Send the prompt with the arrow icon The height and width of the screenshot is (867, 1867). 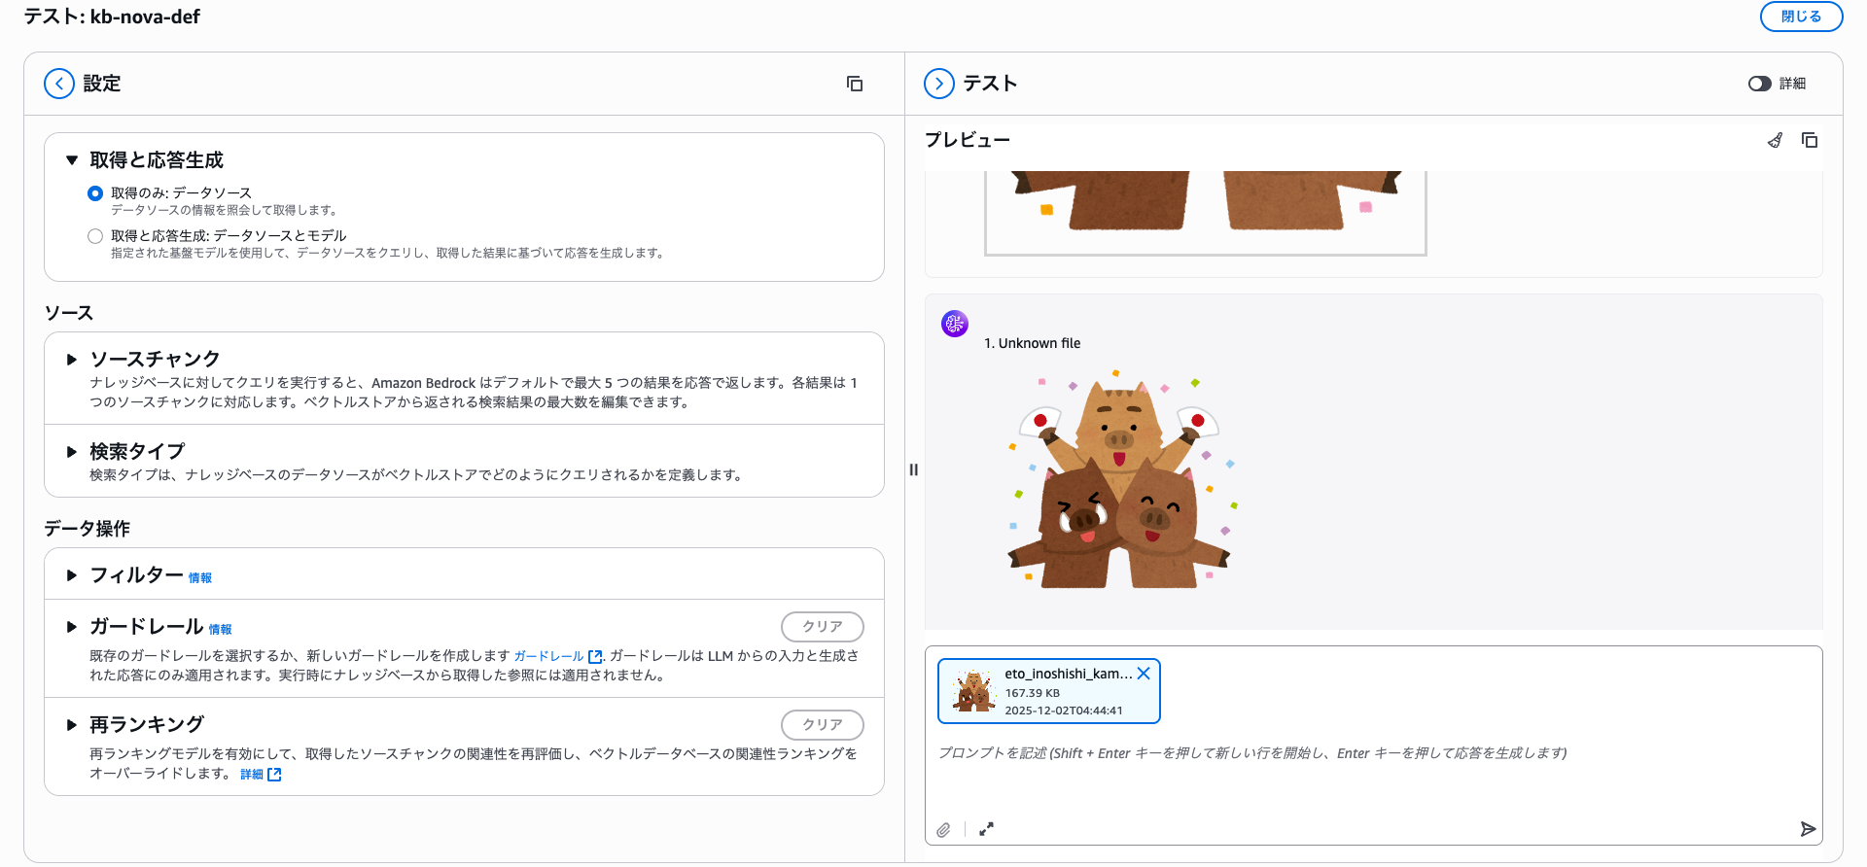(x=1808, y=829)
